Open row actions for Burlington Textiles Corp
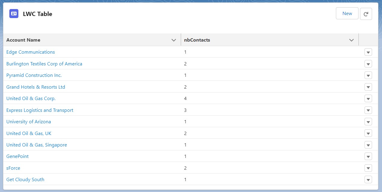This screenshot has width=382, height=192. 368,64
